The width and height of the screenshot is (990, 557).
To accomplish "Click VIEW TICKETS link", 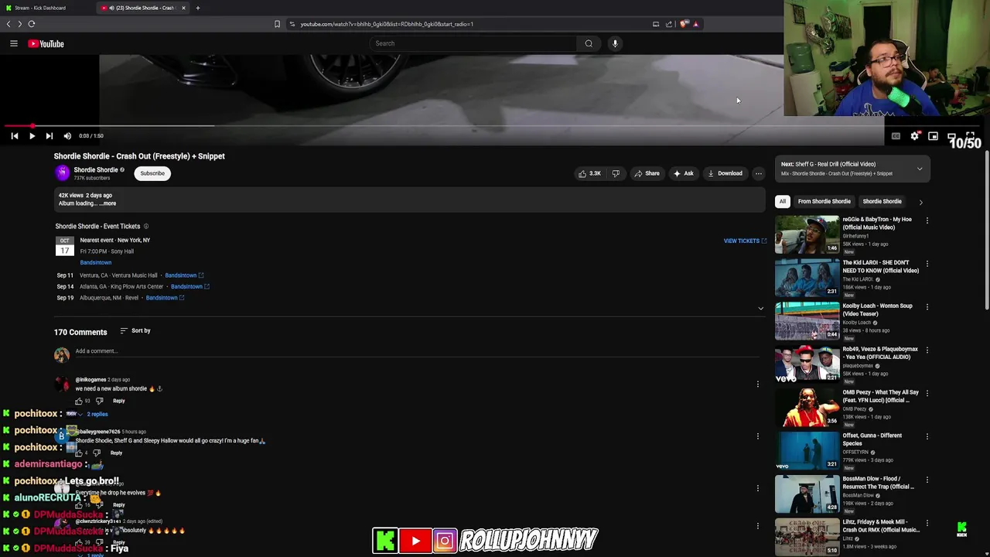I will point(745,241).
